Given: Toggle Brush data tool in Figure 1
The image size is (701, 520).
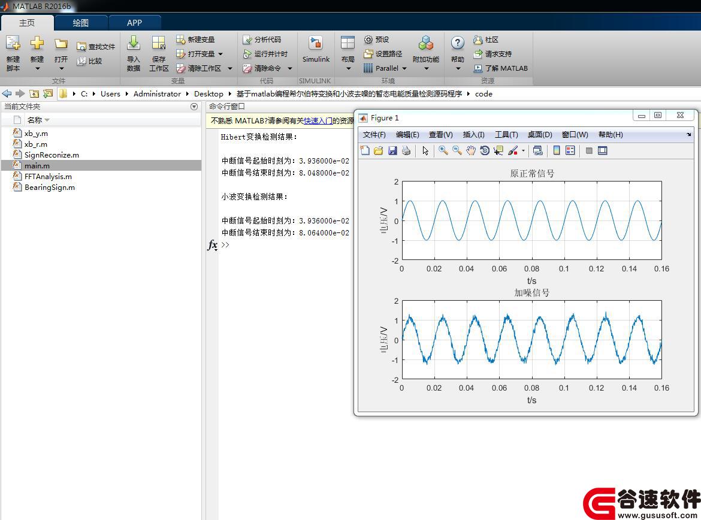Looking at the screenshot, I should [513, 151].
